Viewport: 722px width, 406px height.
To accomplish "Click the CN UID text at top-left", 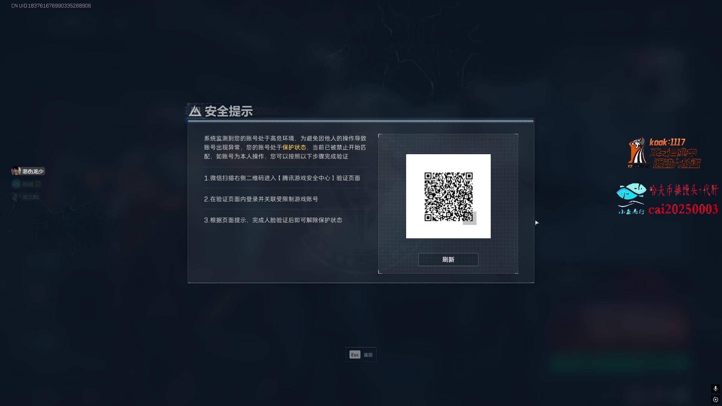I will pos(51,6).
